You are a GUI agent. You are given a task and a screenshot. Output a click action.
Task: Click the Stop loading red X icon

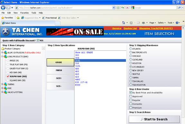click(127, 8)
